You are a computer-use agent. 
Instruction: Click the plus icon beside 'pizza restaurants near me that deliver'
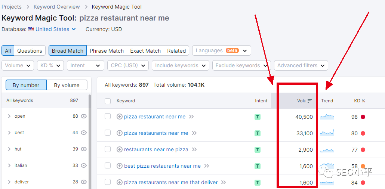[120, 182]
